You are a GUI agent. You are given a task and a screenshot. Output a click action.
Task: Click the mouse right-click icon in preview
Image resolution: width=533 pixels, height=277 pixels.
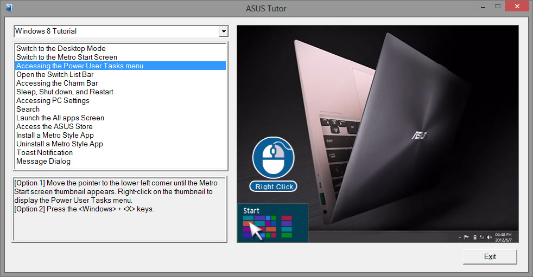274,158
